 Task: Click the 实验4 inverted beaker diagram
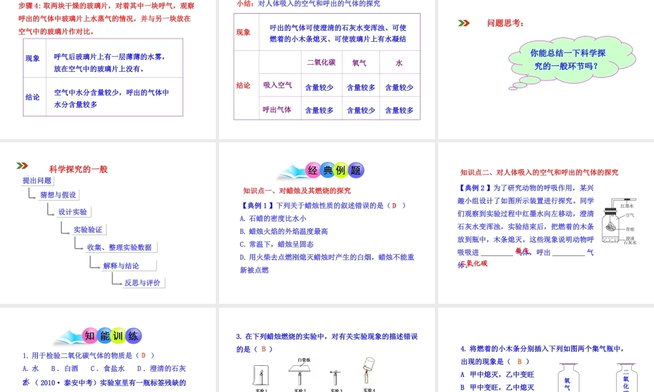[x=369, y=370]
